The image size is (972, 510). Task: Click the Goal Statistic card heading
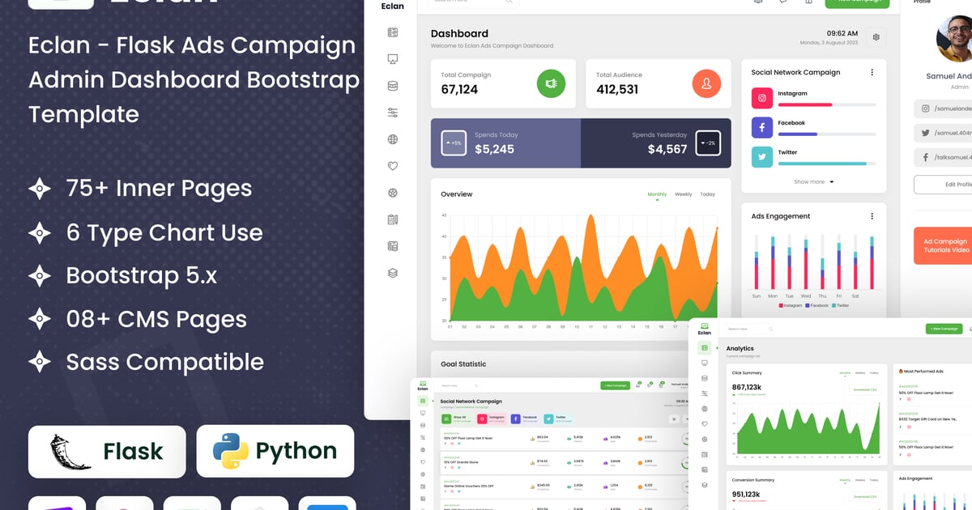[463, 364]
